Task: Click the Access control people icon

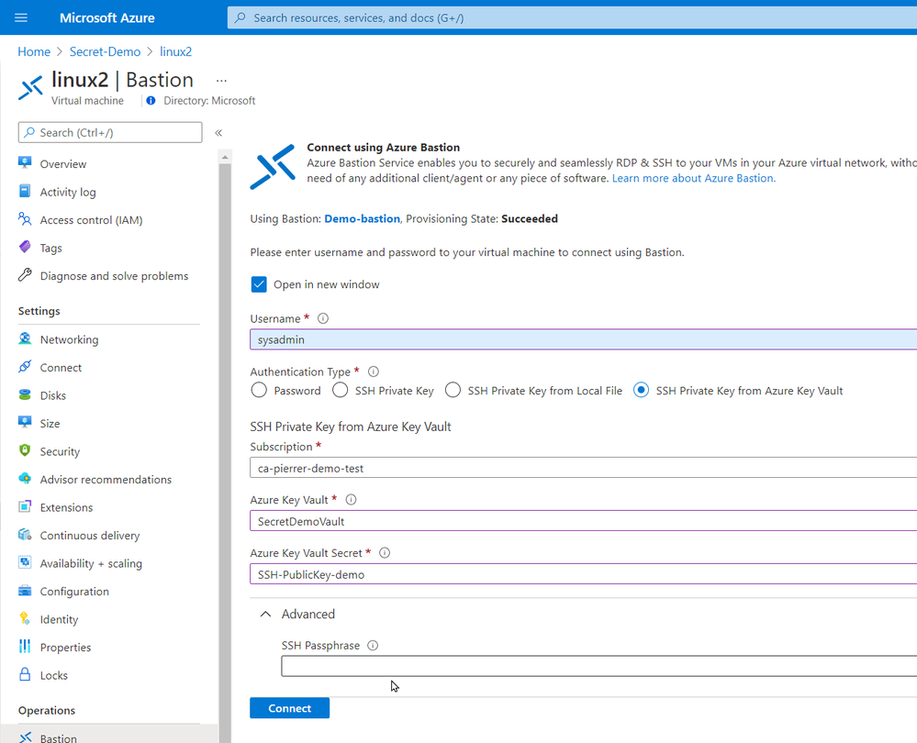Action: (x=25, y=219)
